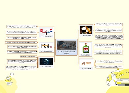Click the potted plant illustration

[9, 79]
